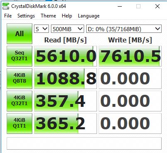Image resolution: width=167 pixels, height=153 pixels.
Task: Open the Help menu
Action: (x=67, y=16)
